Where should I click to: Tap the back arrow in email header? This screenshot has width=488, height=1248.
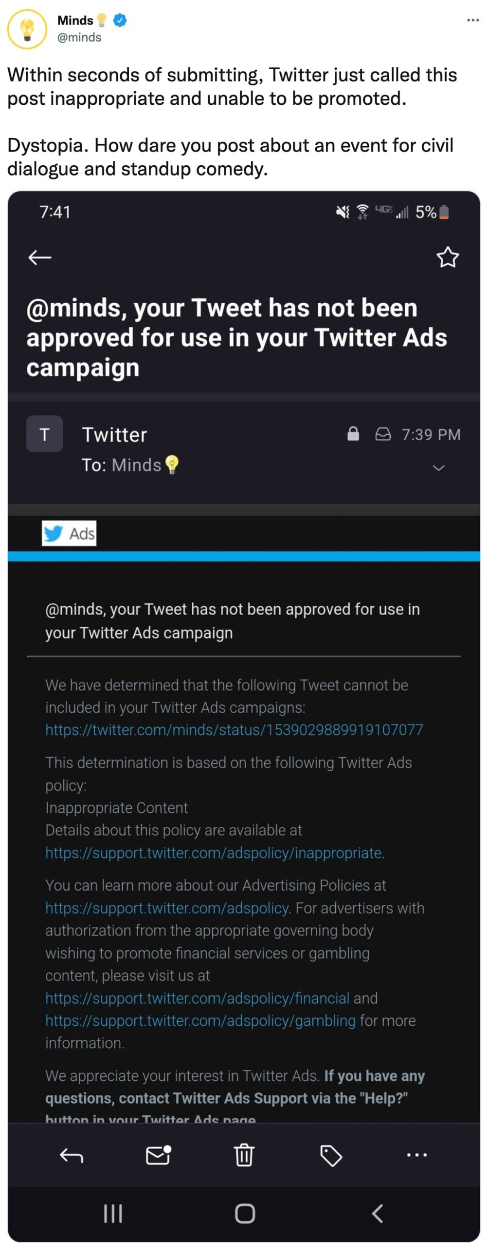click(40, 257)
